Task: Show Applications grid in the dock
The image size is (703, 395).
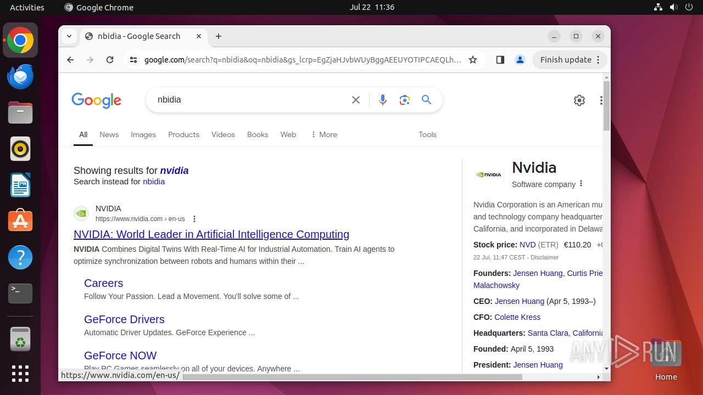Action: (20, 374)
